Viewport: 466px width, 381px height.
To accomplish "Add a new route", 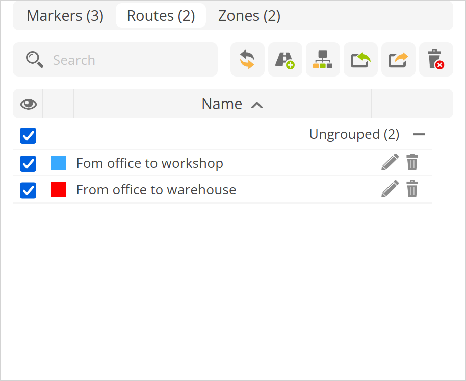I will [285, 60].
